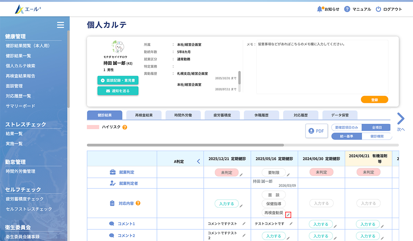Open the 疲労蓄積度 tab
Screen dimensions: 413x241
coord(222,115)
